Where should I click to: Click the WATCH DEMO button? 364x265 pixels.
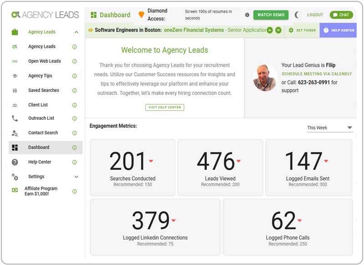point(271,15)
